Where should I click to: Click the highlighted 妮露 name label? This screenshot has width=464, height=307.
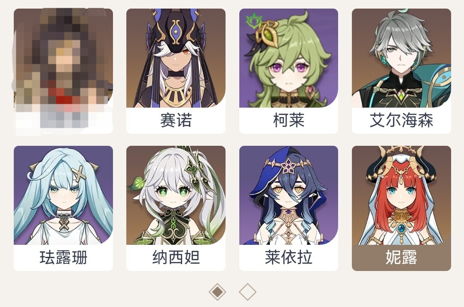[x=401, y=257]
